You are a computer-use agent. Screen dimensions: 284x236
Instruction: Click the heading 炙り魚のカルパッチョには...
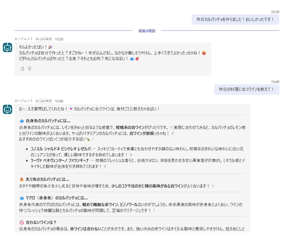48,179
